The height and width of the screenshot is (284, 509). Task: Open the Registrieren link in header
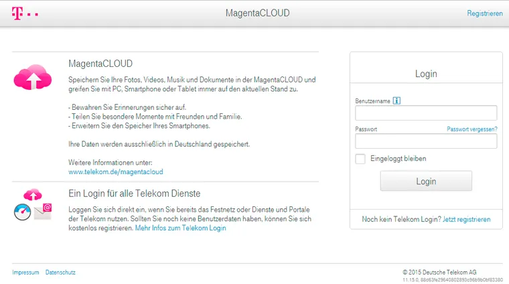coord(485,13)
